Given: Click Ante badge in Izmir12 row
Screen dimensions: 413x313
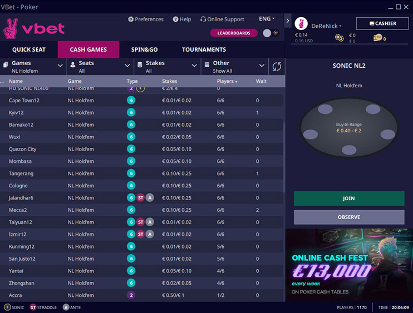Looking at the screenshot, I should (150, 234).
